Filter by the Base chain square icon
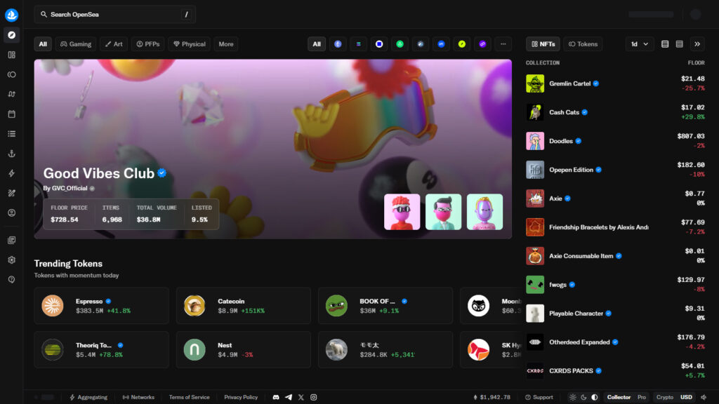 pos(379,44)
